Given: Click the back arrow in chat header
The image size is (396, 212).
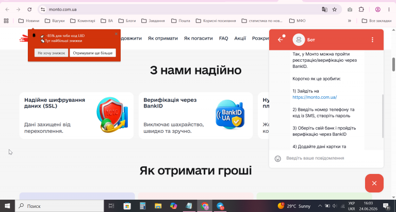Looking at the screenshot, I should (280, 40).
